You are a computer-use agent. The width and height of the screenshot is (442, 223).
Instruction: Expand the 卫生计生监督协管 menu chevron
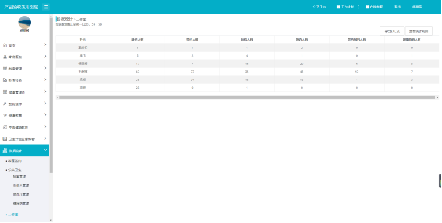[45, 138]
